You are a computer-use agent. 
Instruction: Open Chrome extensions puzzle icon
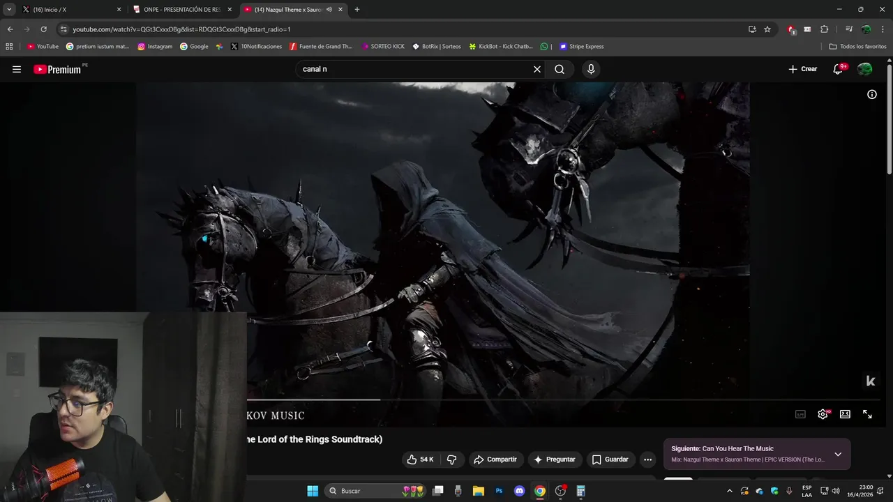tap(824, 29)
